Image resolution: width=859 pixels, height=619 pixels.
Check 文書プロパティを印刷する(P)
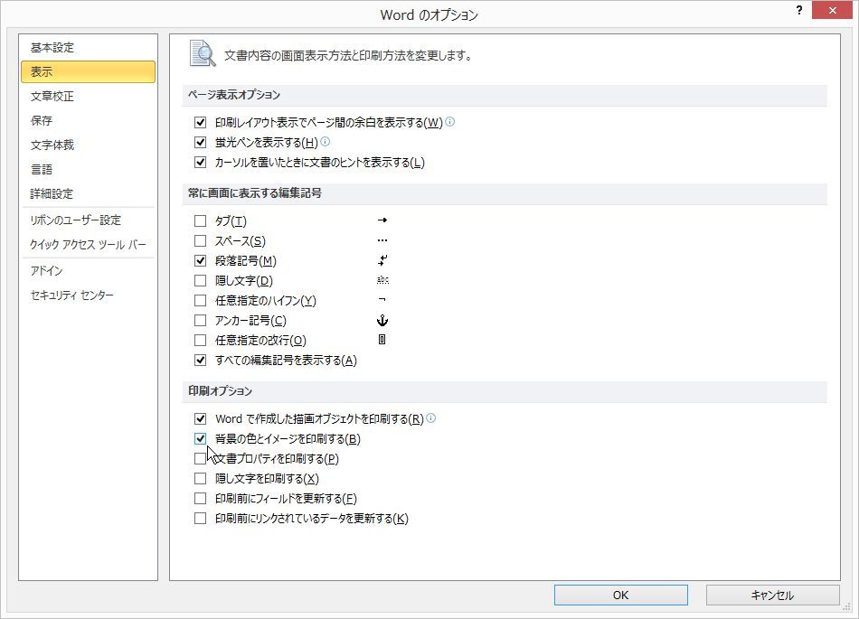[x=200, y=459]
